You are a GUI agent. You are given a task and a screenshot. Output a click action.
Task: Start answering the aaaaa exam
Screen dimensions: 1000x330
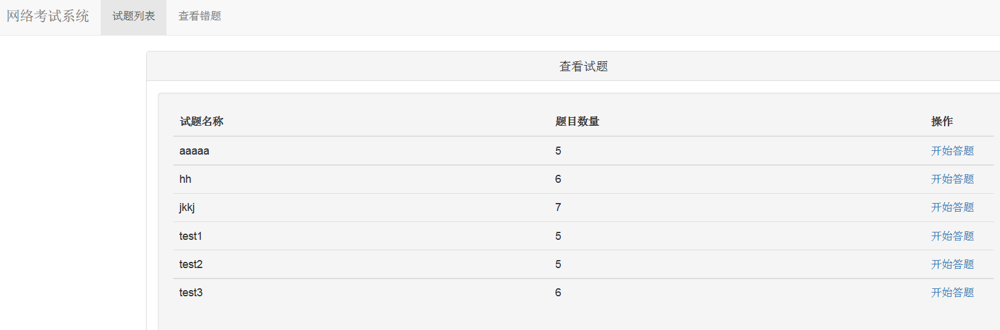[952, 151]
